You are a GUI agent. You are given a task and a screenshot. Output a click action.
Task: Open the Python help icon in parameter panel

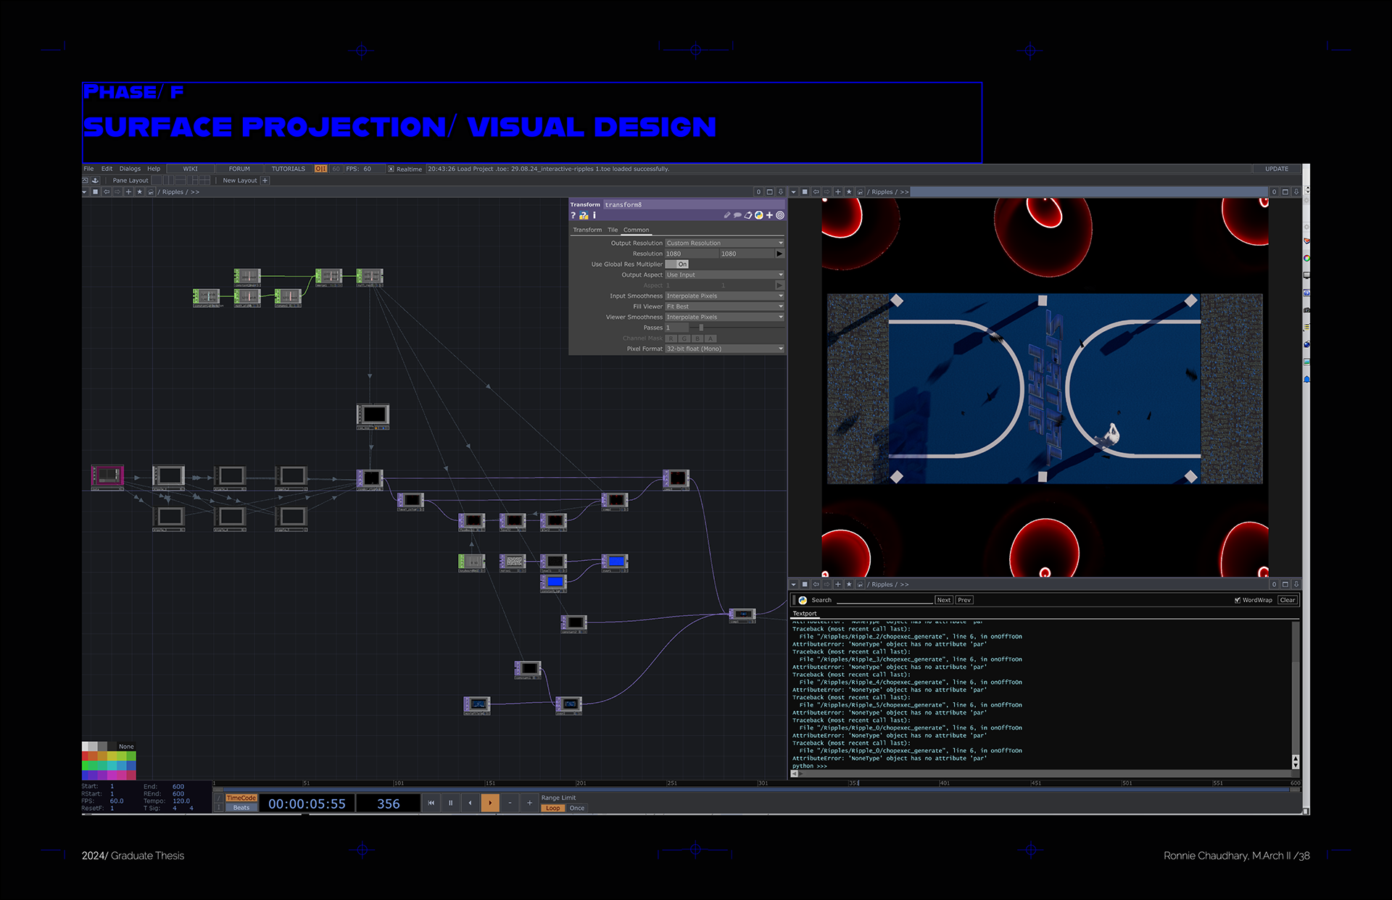[x=584, y=215]
